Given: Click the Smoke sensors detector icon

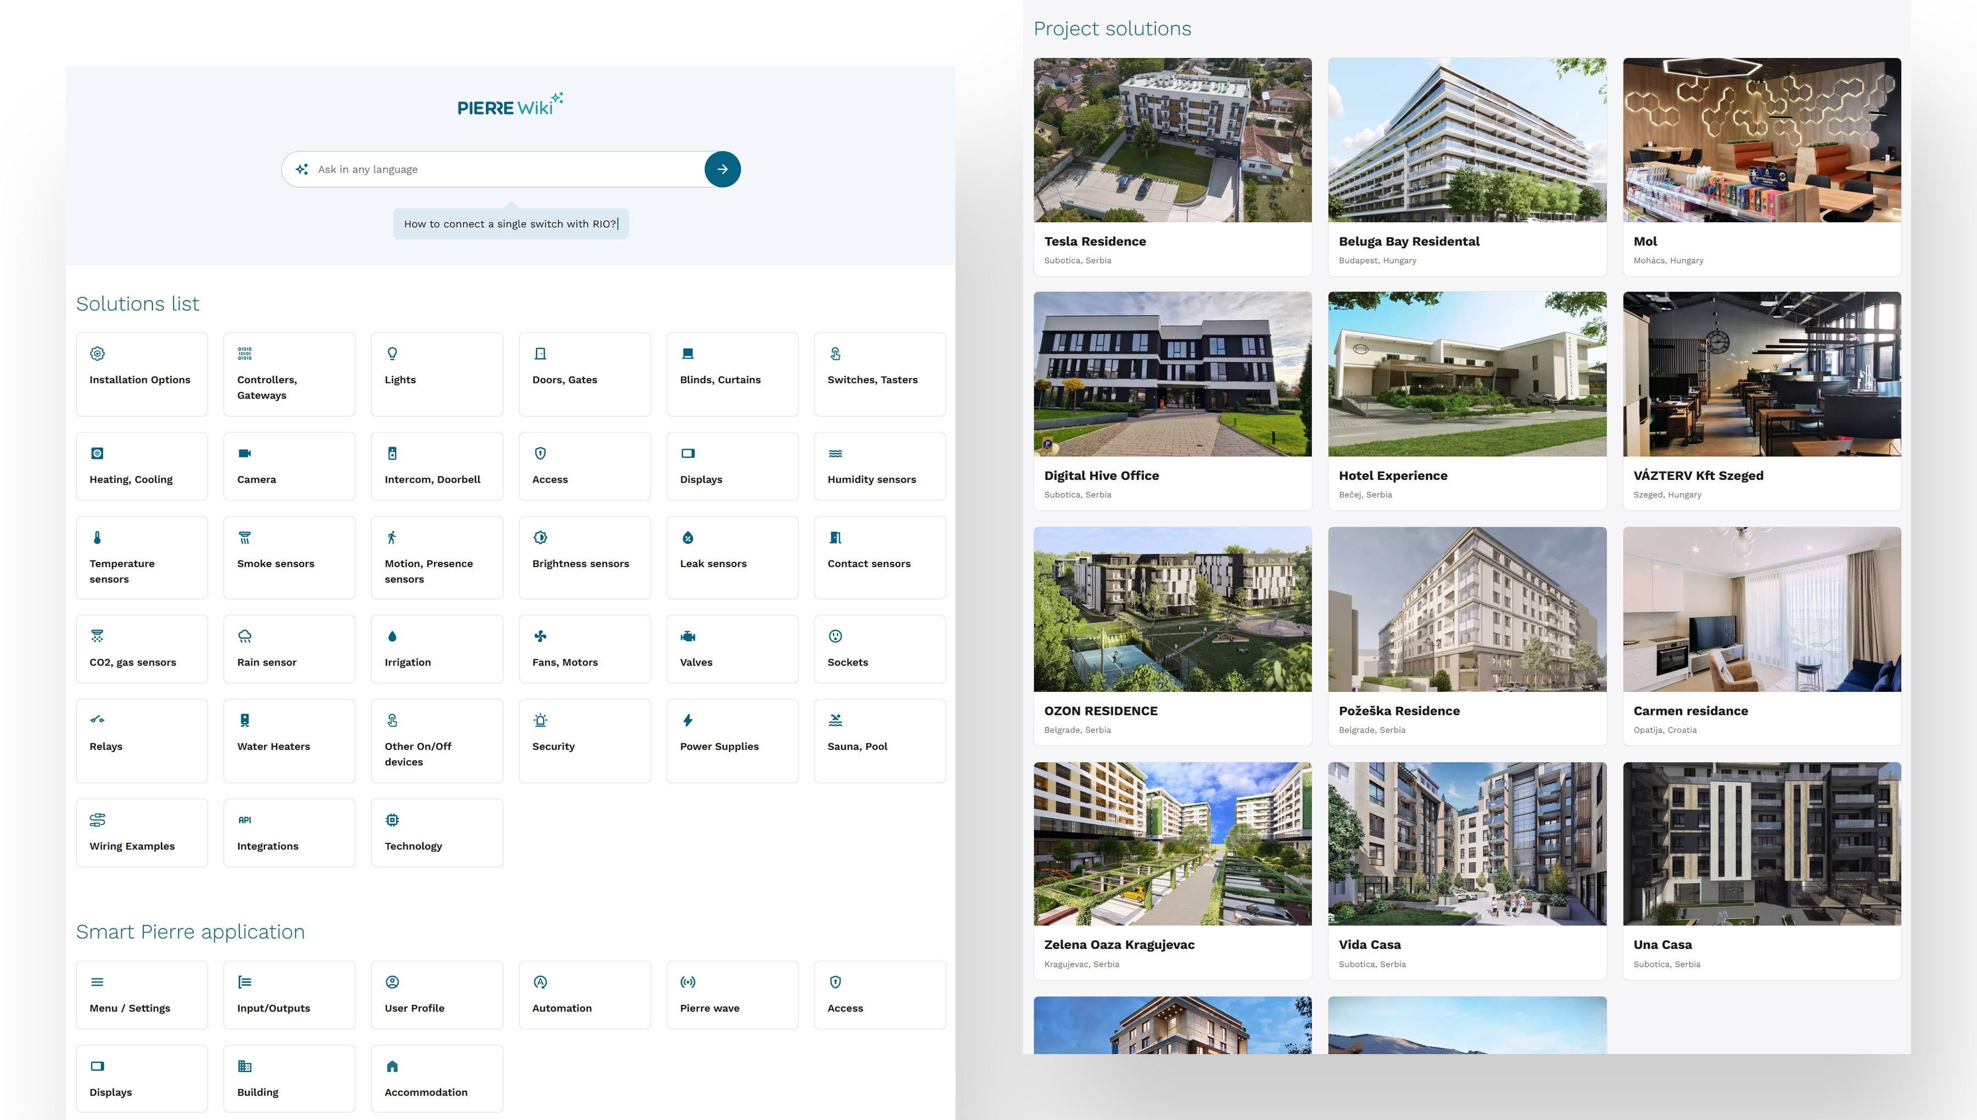Looking at the screenshot, I should click(244, 537).
